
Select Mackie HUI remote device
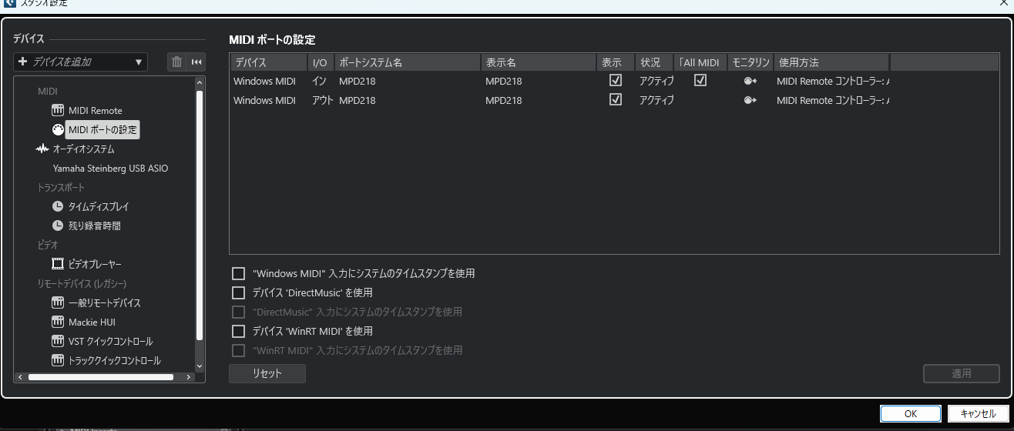pos(92,322)
